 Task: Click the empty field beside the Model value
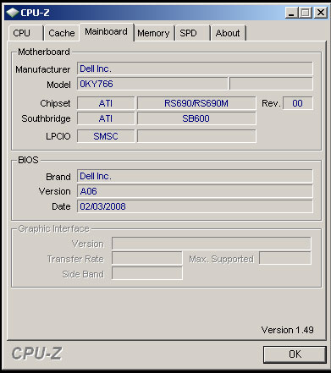pos(271,84)
